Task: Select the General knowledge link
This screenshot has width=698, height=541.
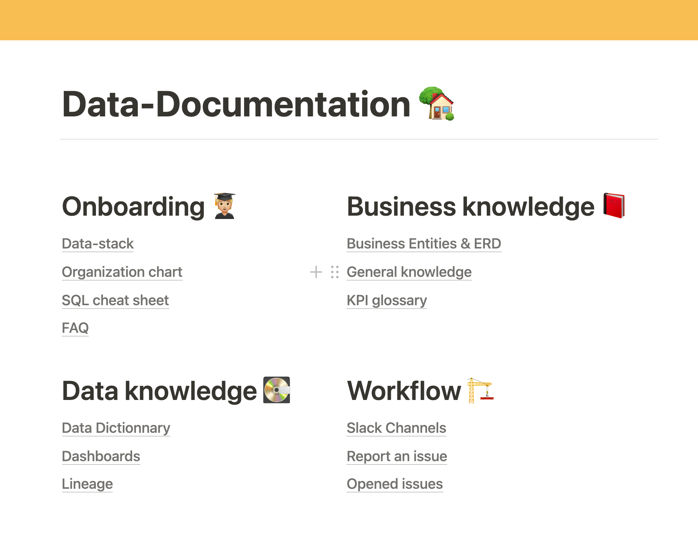Action: click(409, 272)
